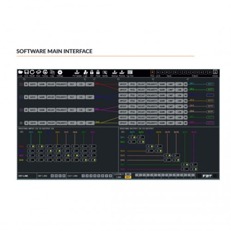The height and width of the screenshot is (231, 231).
Task: Open the Sgn Gen signal generator icon
Action: point(130,72)
